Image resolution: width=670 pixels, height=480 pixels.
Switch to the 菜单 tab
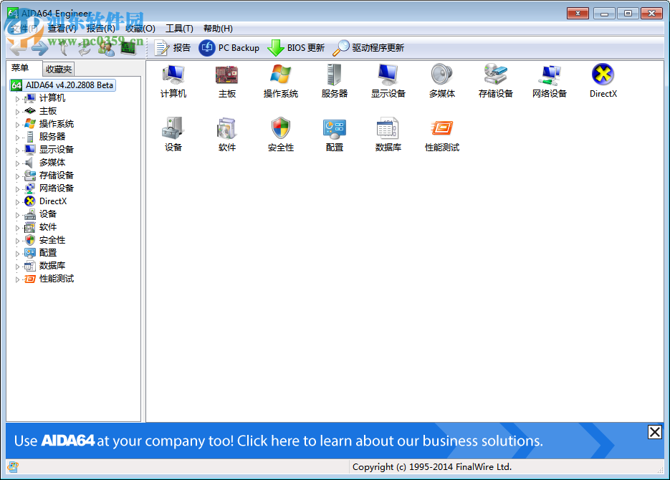click(20, 68)
